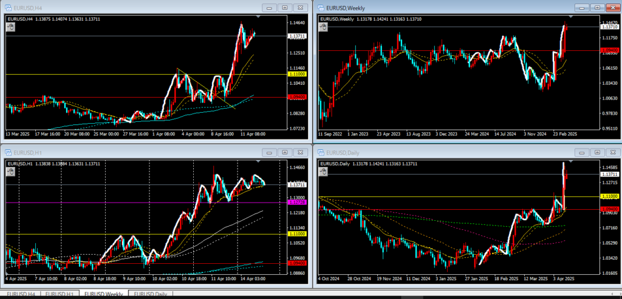Click the magenta 1.12728 level label on H1 chart

[298, 202]
